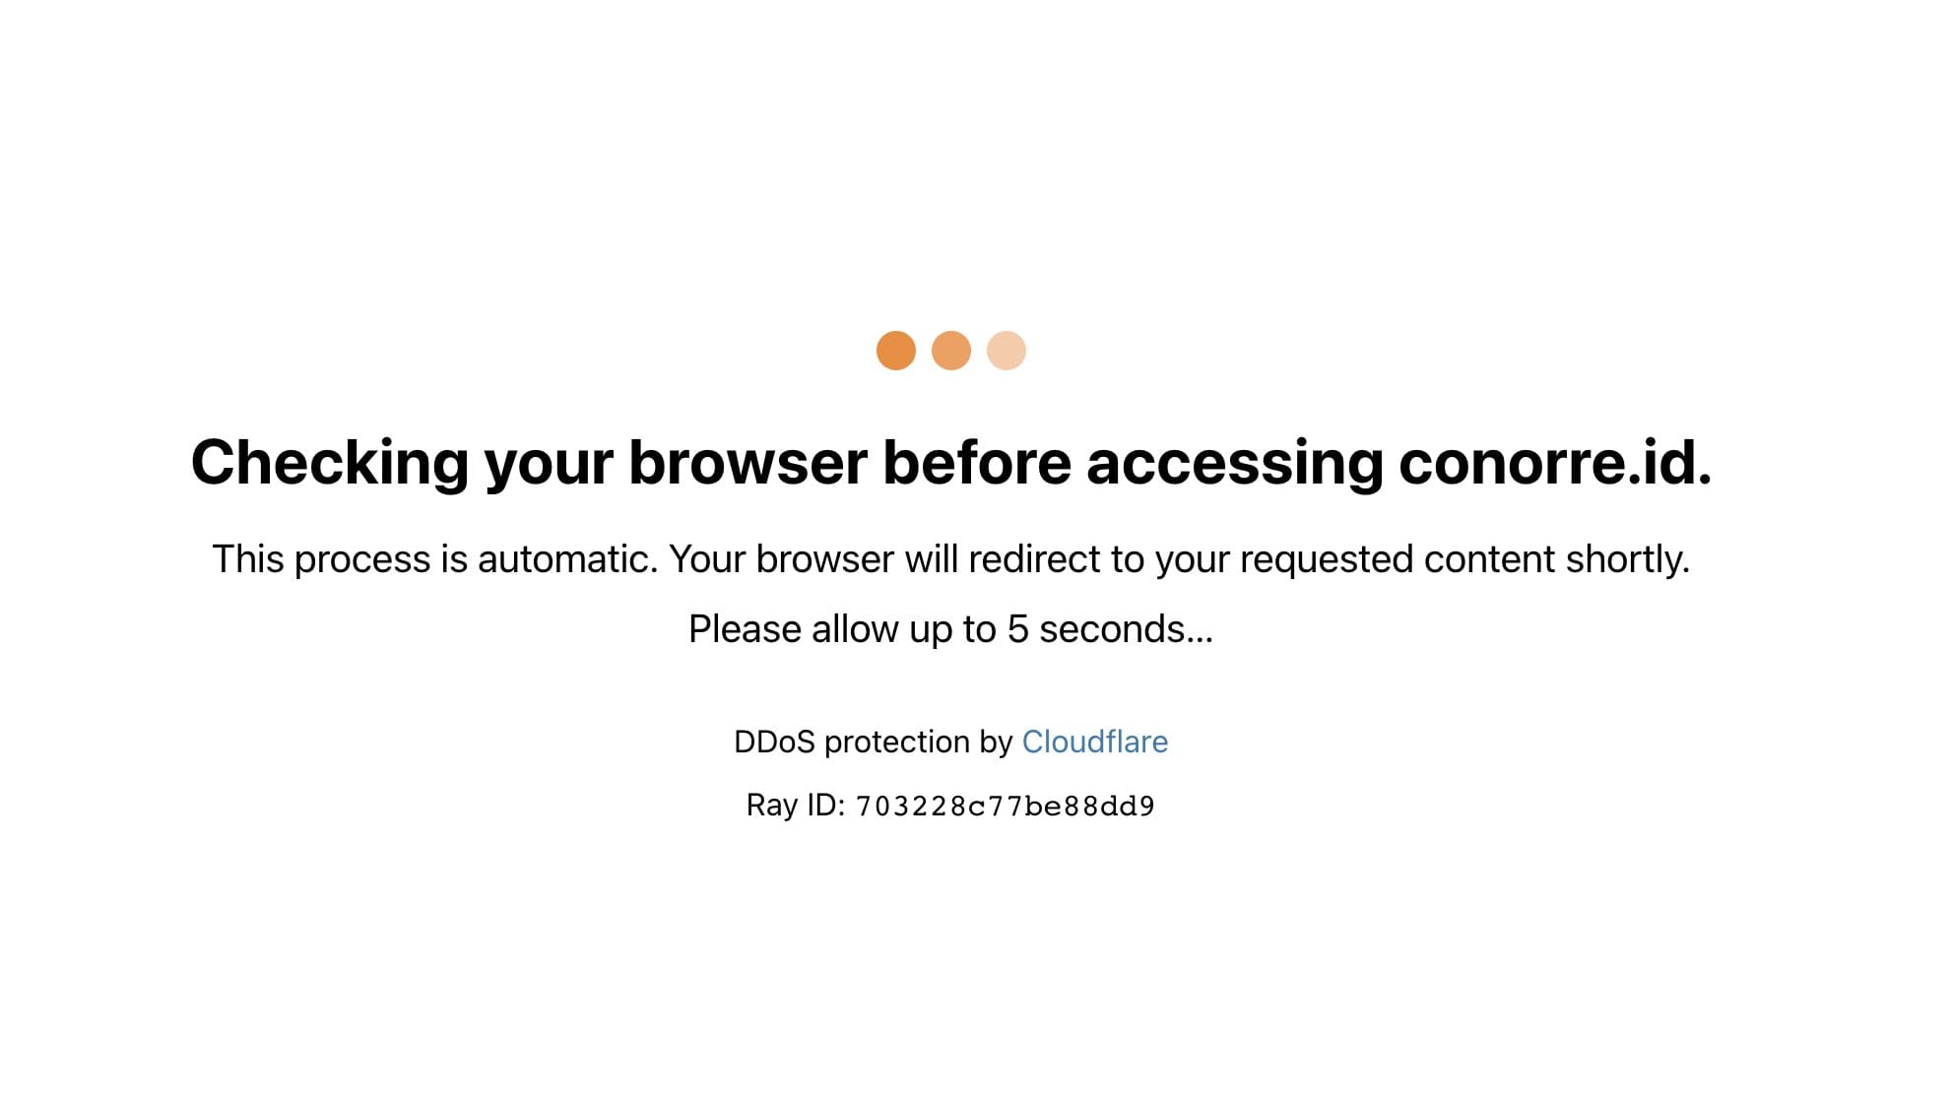Viewport: 1950px width, 1101px height.
Task: Click the Ray ID code 703228c77be88dd9
Action: (1005, 807)
